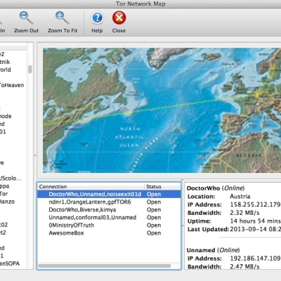Select the ndnr1,OrangeLantern,gpfTOR6 connection
This screenshot has height=281, width=281.
pos(109,202)
